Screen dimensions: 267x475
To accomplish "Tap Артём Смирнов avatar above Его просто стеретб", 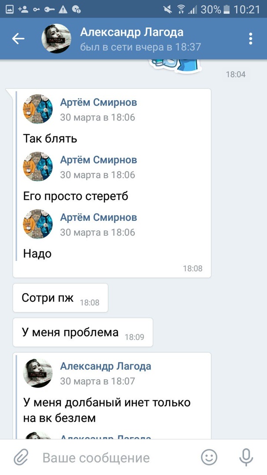I will click(38, 166).
